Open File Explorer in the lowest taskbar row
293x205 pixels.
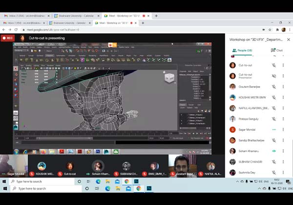tap(118, 188)
